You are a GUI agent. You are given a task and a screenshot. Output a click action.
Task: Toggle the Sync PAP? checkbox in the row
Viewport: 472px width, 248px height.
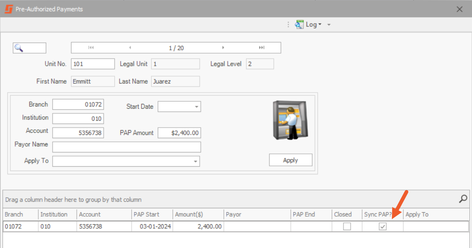[x=383, y=226]
